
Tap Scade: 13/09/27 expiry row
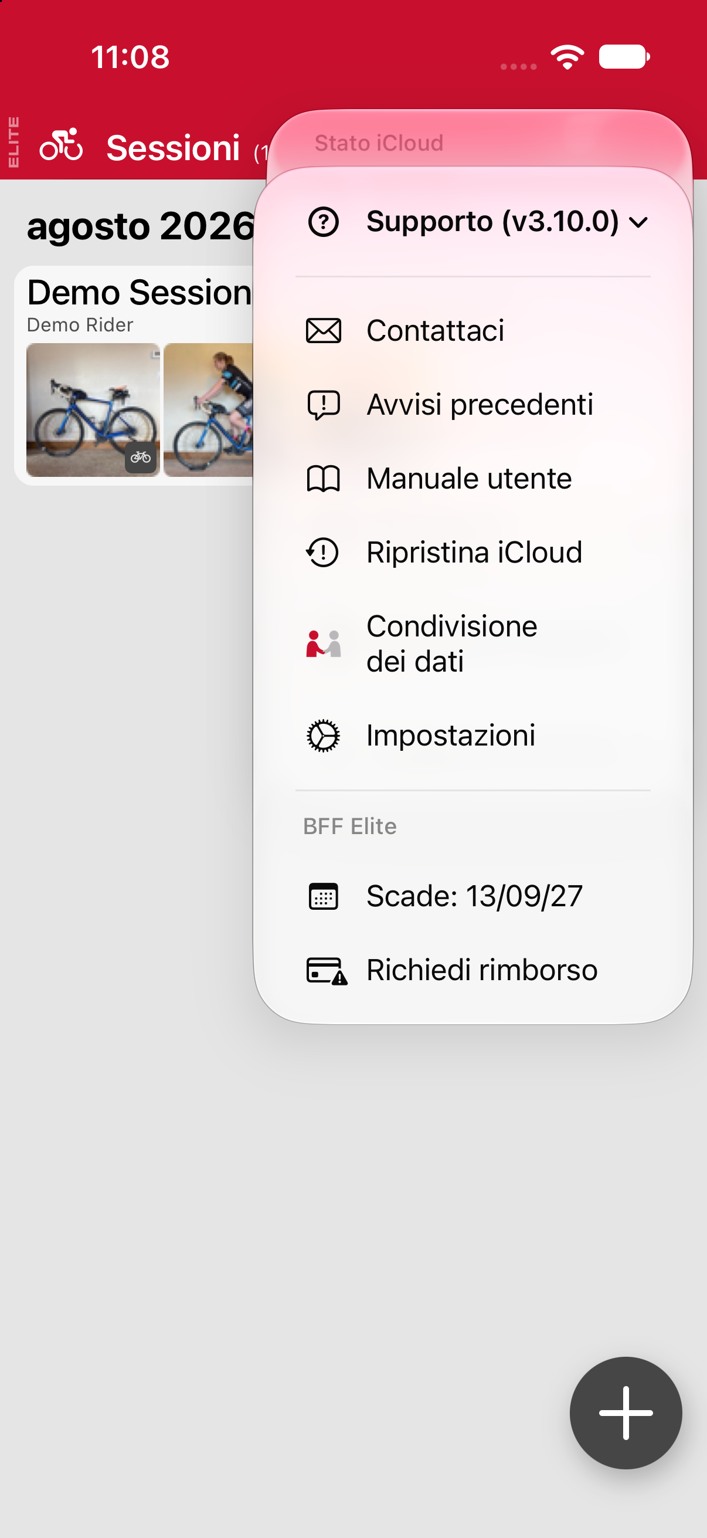tap(473, 896)
